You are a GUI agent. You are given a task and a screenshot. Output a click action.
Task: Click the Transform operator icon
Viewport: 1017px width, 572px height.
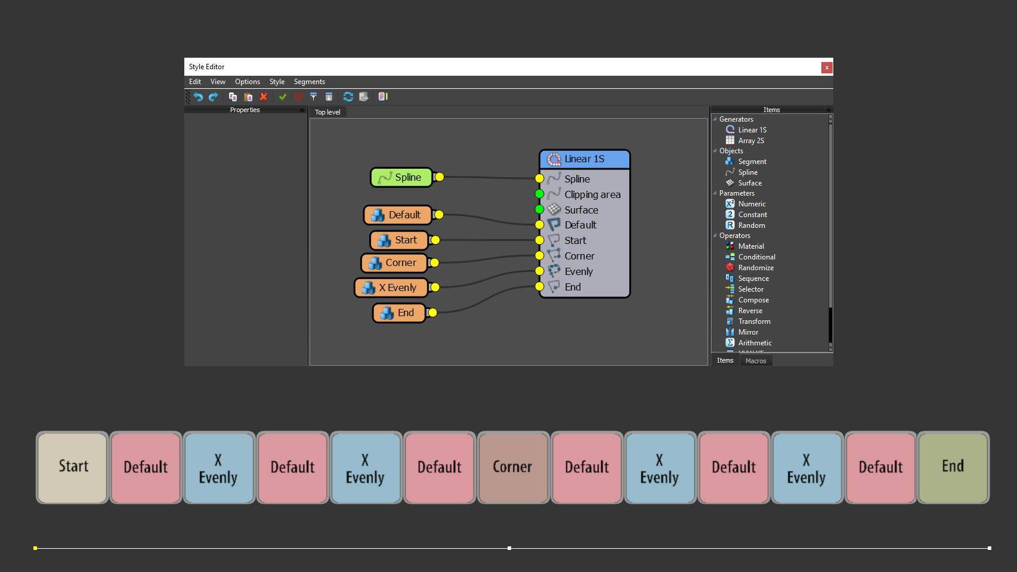pyautogui.click(x=730, y=321)
